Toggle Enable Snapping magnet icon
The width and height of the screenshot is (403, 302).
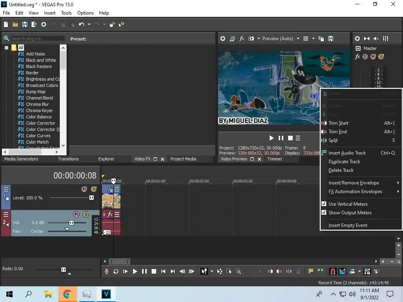333,271
